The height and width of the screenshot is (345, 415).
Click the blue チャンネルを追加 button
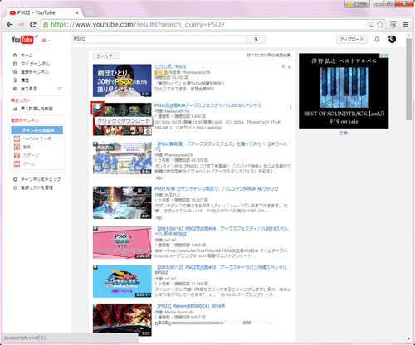(x=37, y=130)
